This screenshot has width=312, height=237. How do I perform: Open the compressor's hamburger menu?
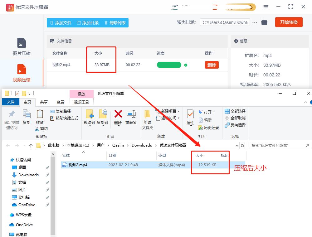266,6
